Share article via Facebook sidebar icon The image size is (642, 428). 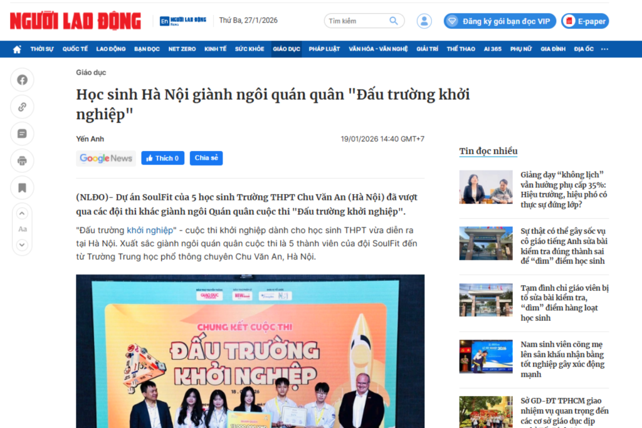tap(22, 80)
